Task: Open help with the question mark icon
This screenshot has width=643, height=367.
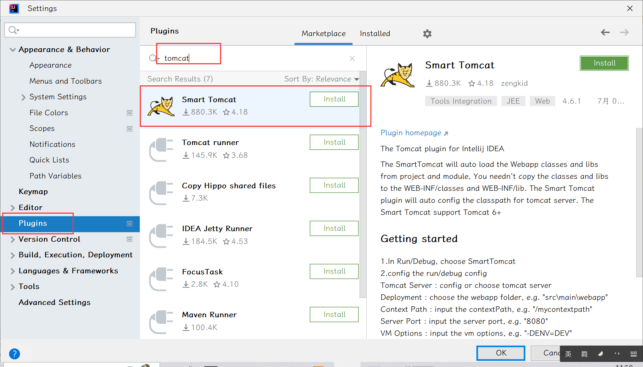Action: (x=15, y=354)
